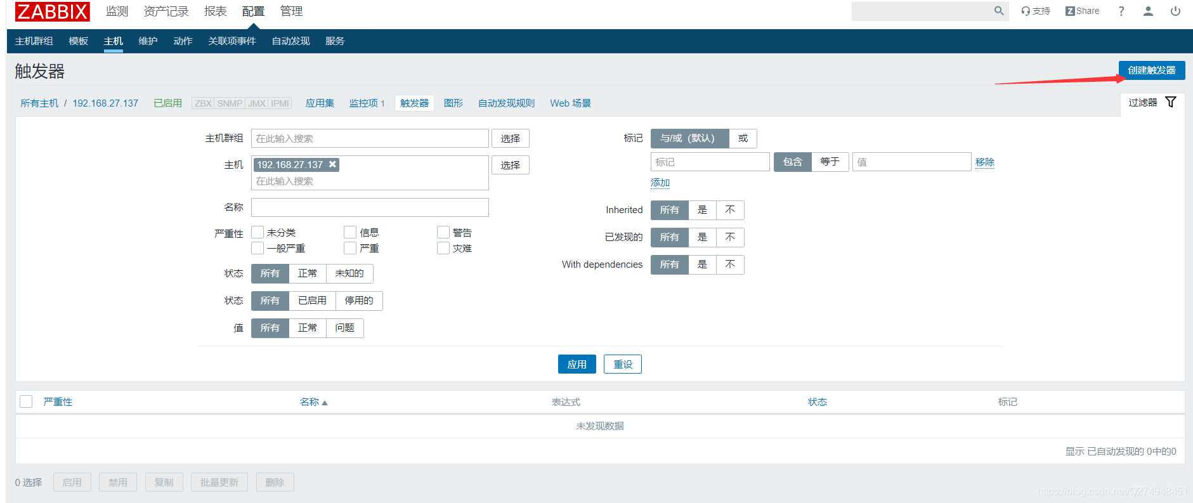1193x503 pixels.
Task: Switch to 应用集 tab
Action: coord(320,103)
